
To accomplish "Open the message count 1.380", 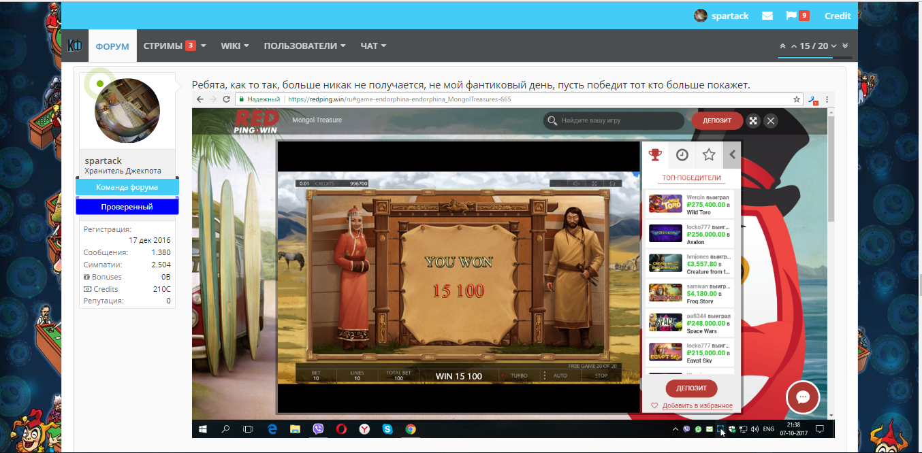I will [161, 252].
